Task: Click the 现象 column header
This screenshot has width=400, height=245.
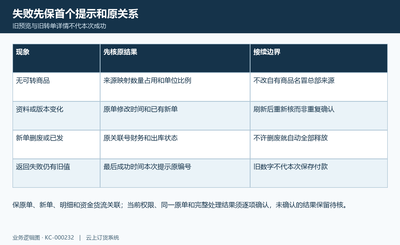Action: point(56,58)
